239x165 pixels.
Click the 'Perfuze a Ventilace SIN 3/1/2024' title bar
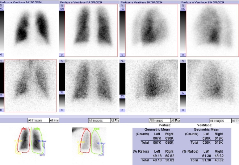pyautogui.click(x=209, y=2)
